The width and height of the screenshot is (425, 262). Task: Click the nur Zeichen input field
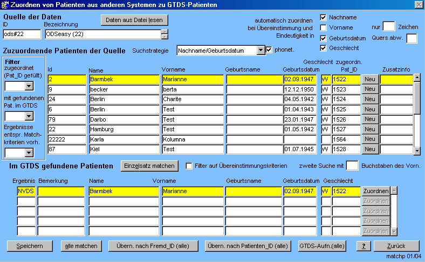388,26
